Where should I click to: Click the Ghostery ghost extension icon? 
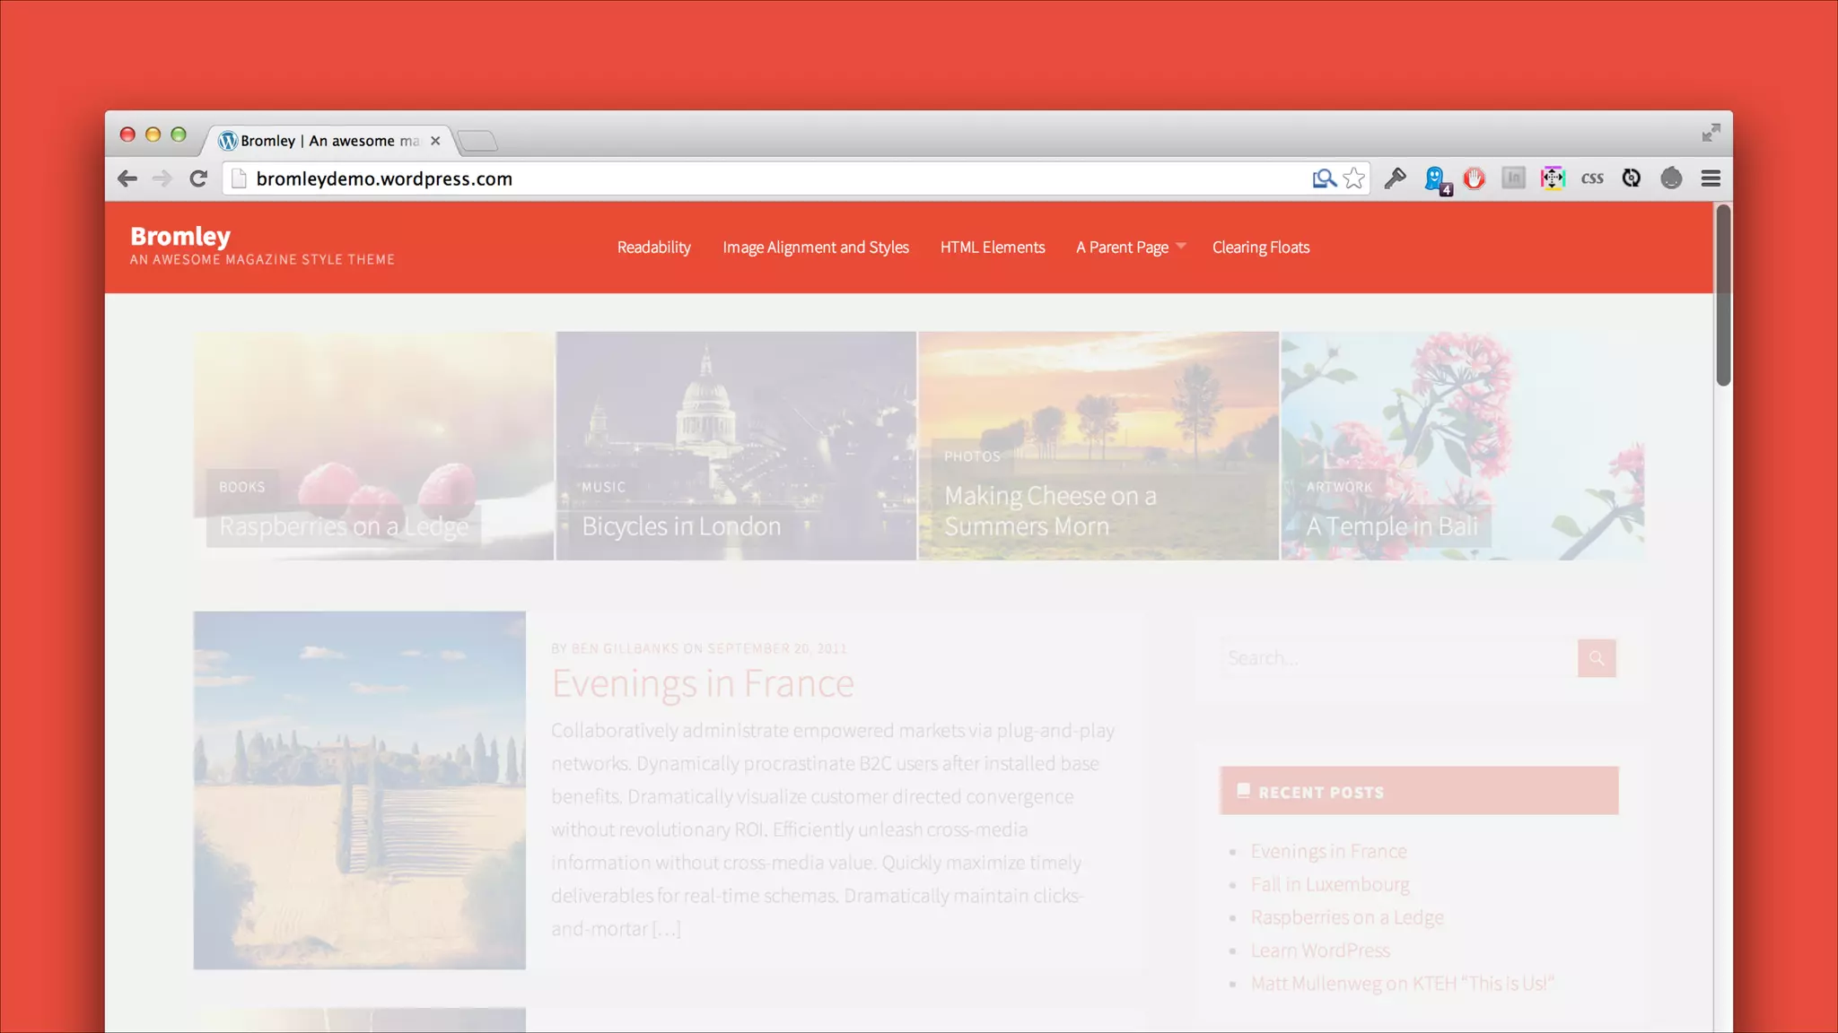pos(1435,178)
